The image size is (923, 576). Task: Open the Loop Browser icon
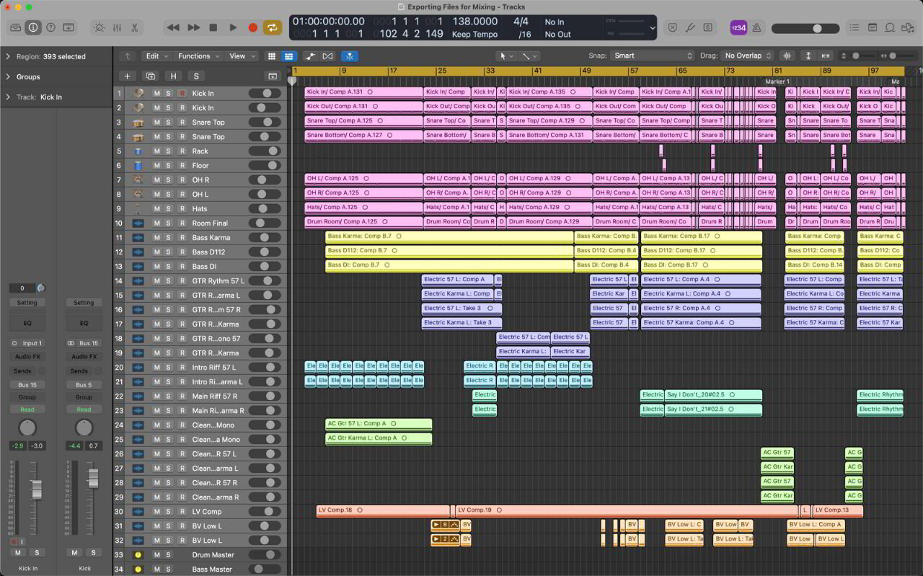pos(889,27)
